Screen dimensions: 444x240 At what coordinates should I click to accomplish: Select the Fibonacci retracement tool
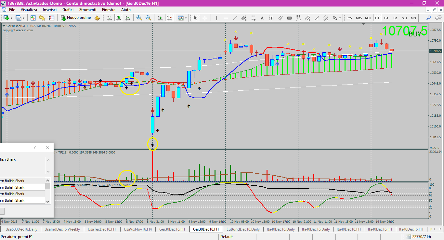tap(253, 18)
